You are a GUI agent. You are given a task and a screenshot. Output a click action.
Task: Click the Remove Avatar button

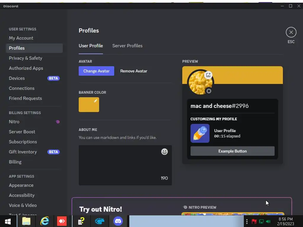(x=134, y=71)
